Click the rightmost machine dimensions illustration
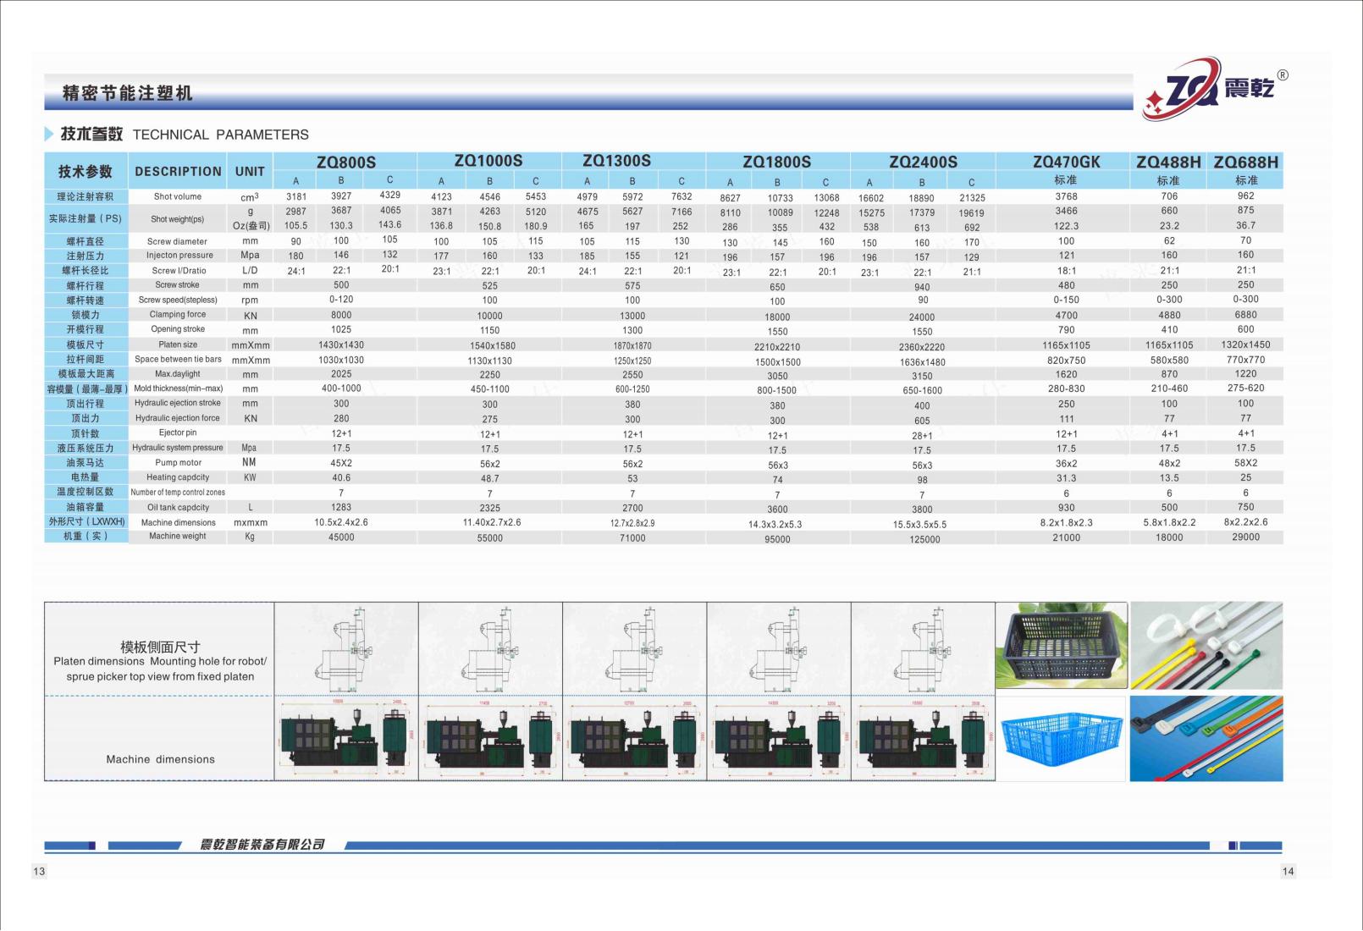Viewport: 1363px width, 931px height. pos(923,738)
